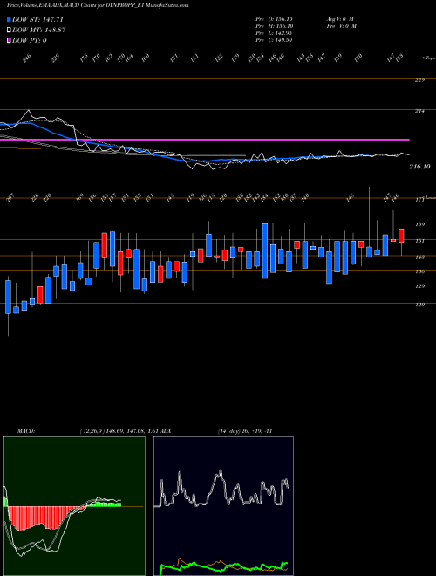This screenshot has height=576, width=436.
Task: Select the DOW MT: 148.87 legend label
Action: (38, 31)
